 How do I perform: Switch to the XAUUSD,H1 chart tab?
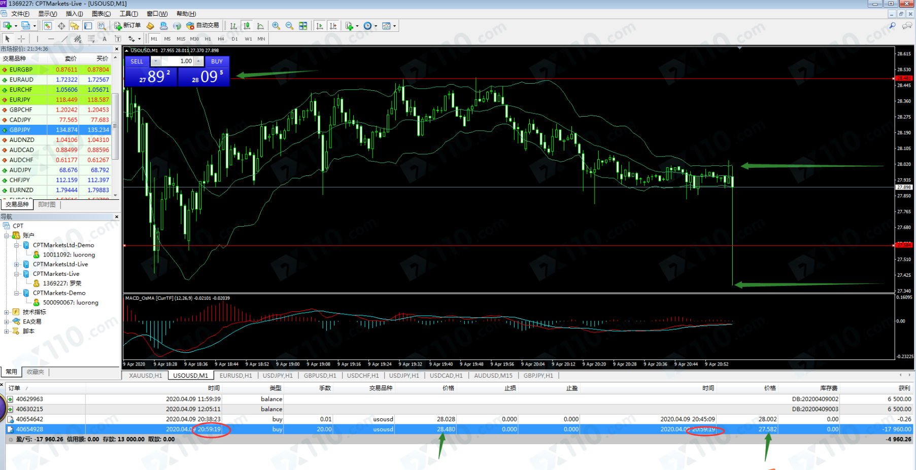click(x=145, y=376)
